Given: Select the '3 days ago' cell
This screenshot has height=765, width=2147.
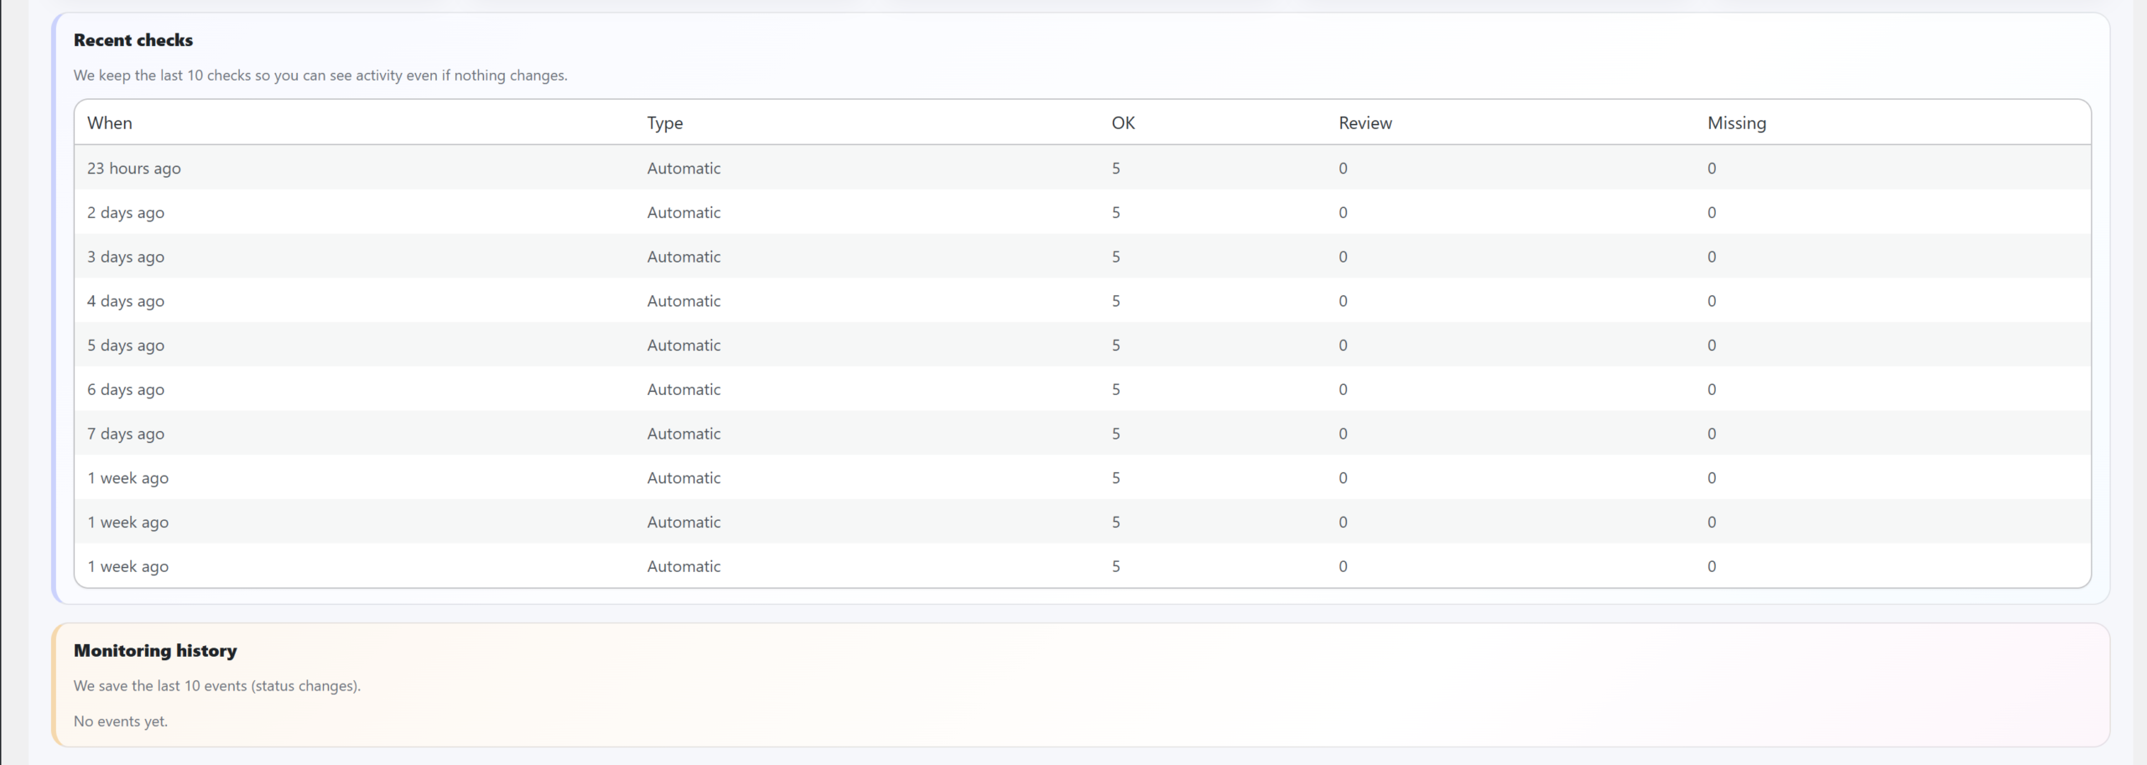Looking at the screenshot, I should pos(126,258).
